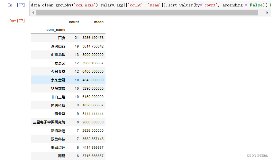Click the count 12 in the 爱奇艺 row
The width and height of the screenshot is (273, 160).
pyautogui.click(x=77, y=63)
